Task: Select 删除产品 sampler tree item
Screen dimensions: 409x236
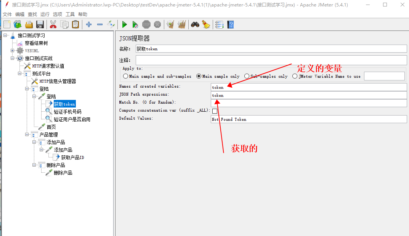Action: (63, 173)
